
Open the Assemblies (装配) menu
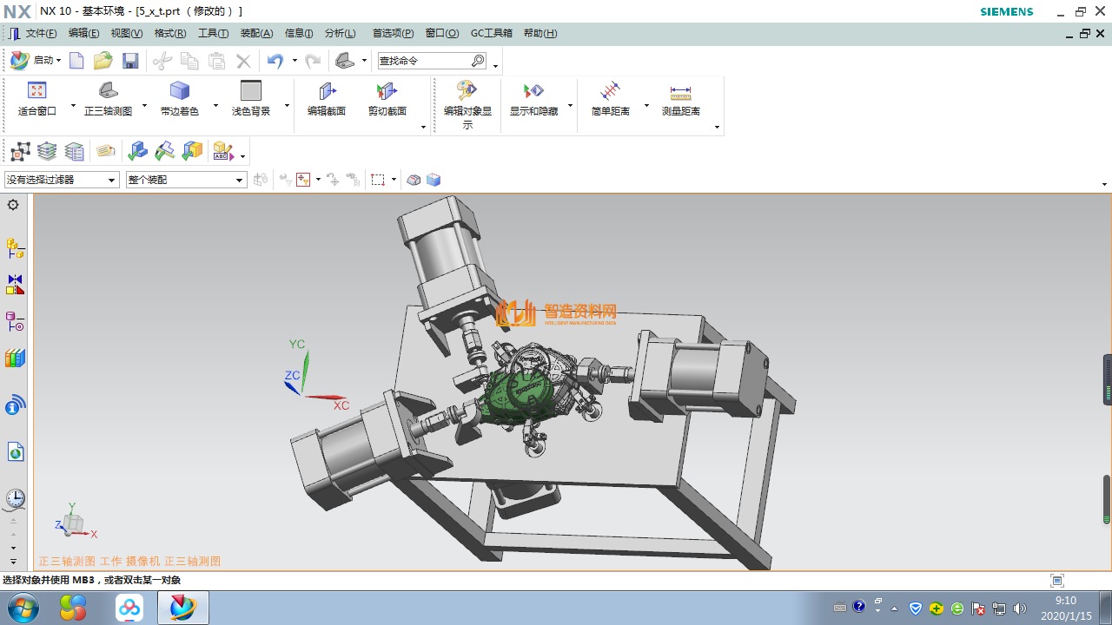[x=256, y=33]
